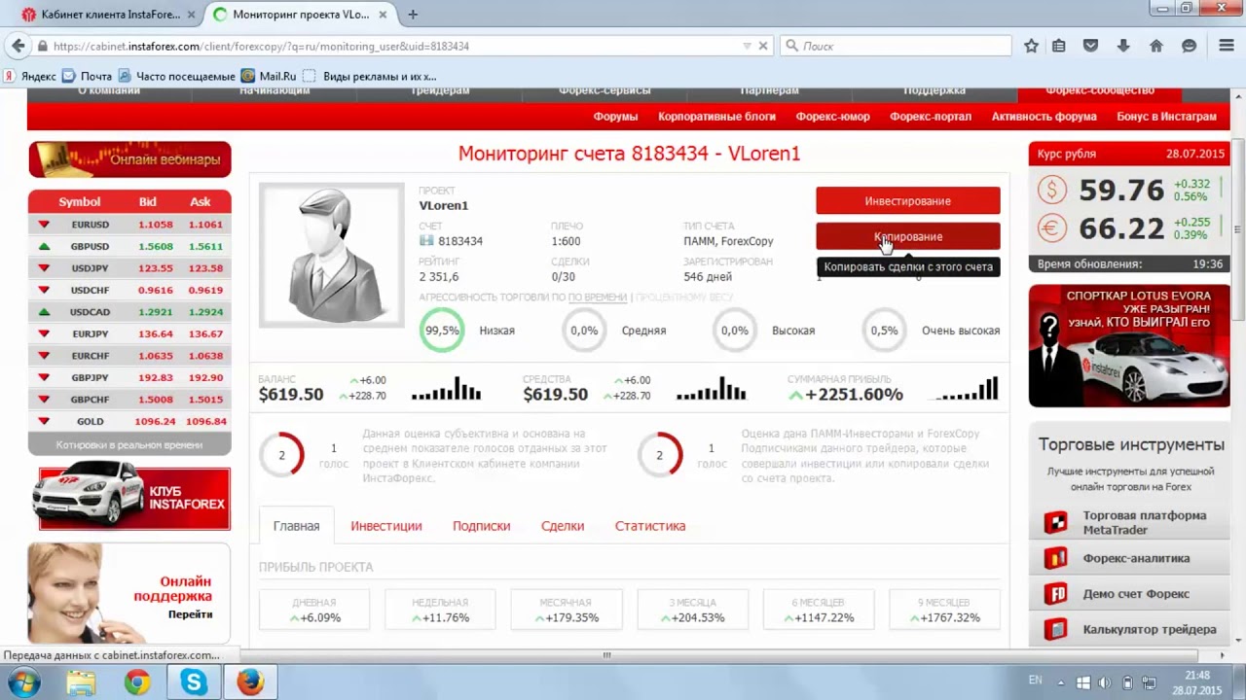Viewport: 1246px width, 700px height.
Task: Switch to the Подписки tab
Action: click(x=481, y=526)
